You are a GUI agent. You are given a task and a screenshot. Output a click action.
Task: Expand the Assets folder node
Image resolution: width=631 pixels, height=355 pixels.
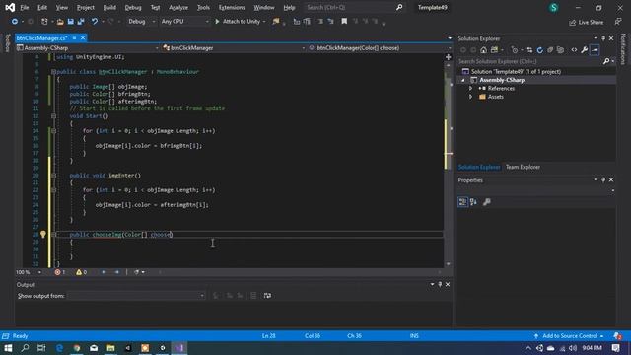click(470, 97)
